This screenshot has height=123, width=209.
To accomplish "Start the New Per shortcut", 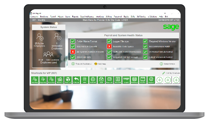I will pos(143,80).
